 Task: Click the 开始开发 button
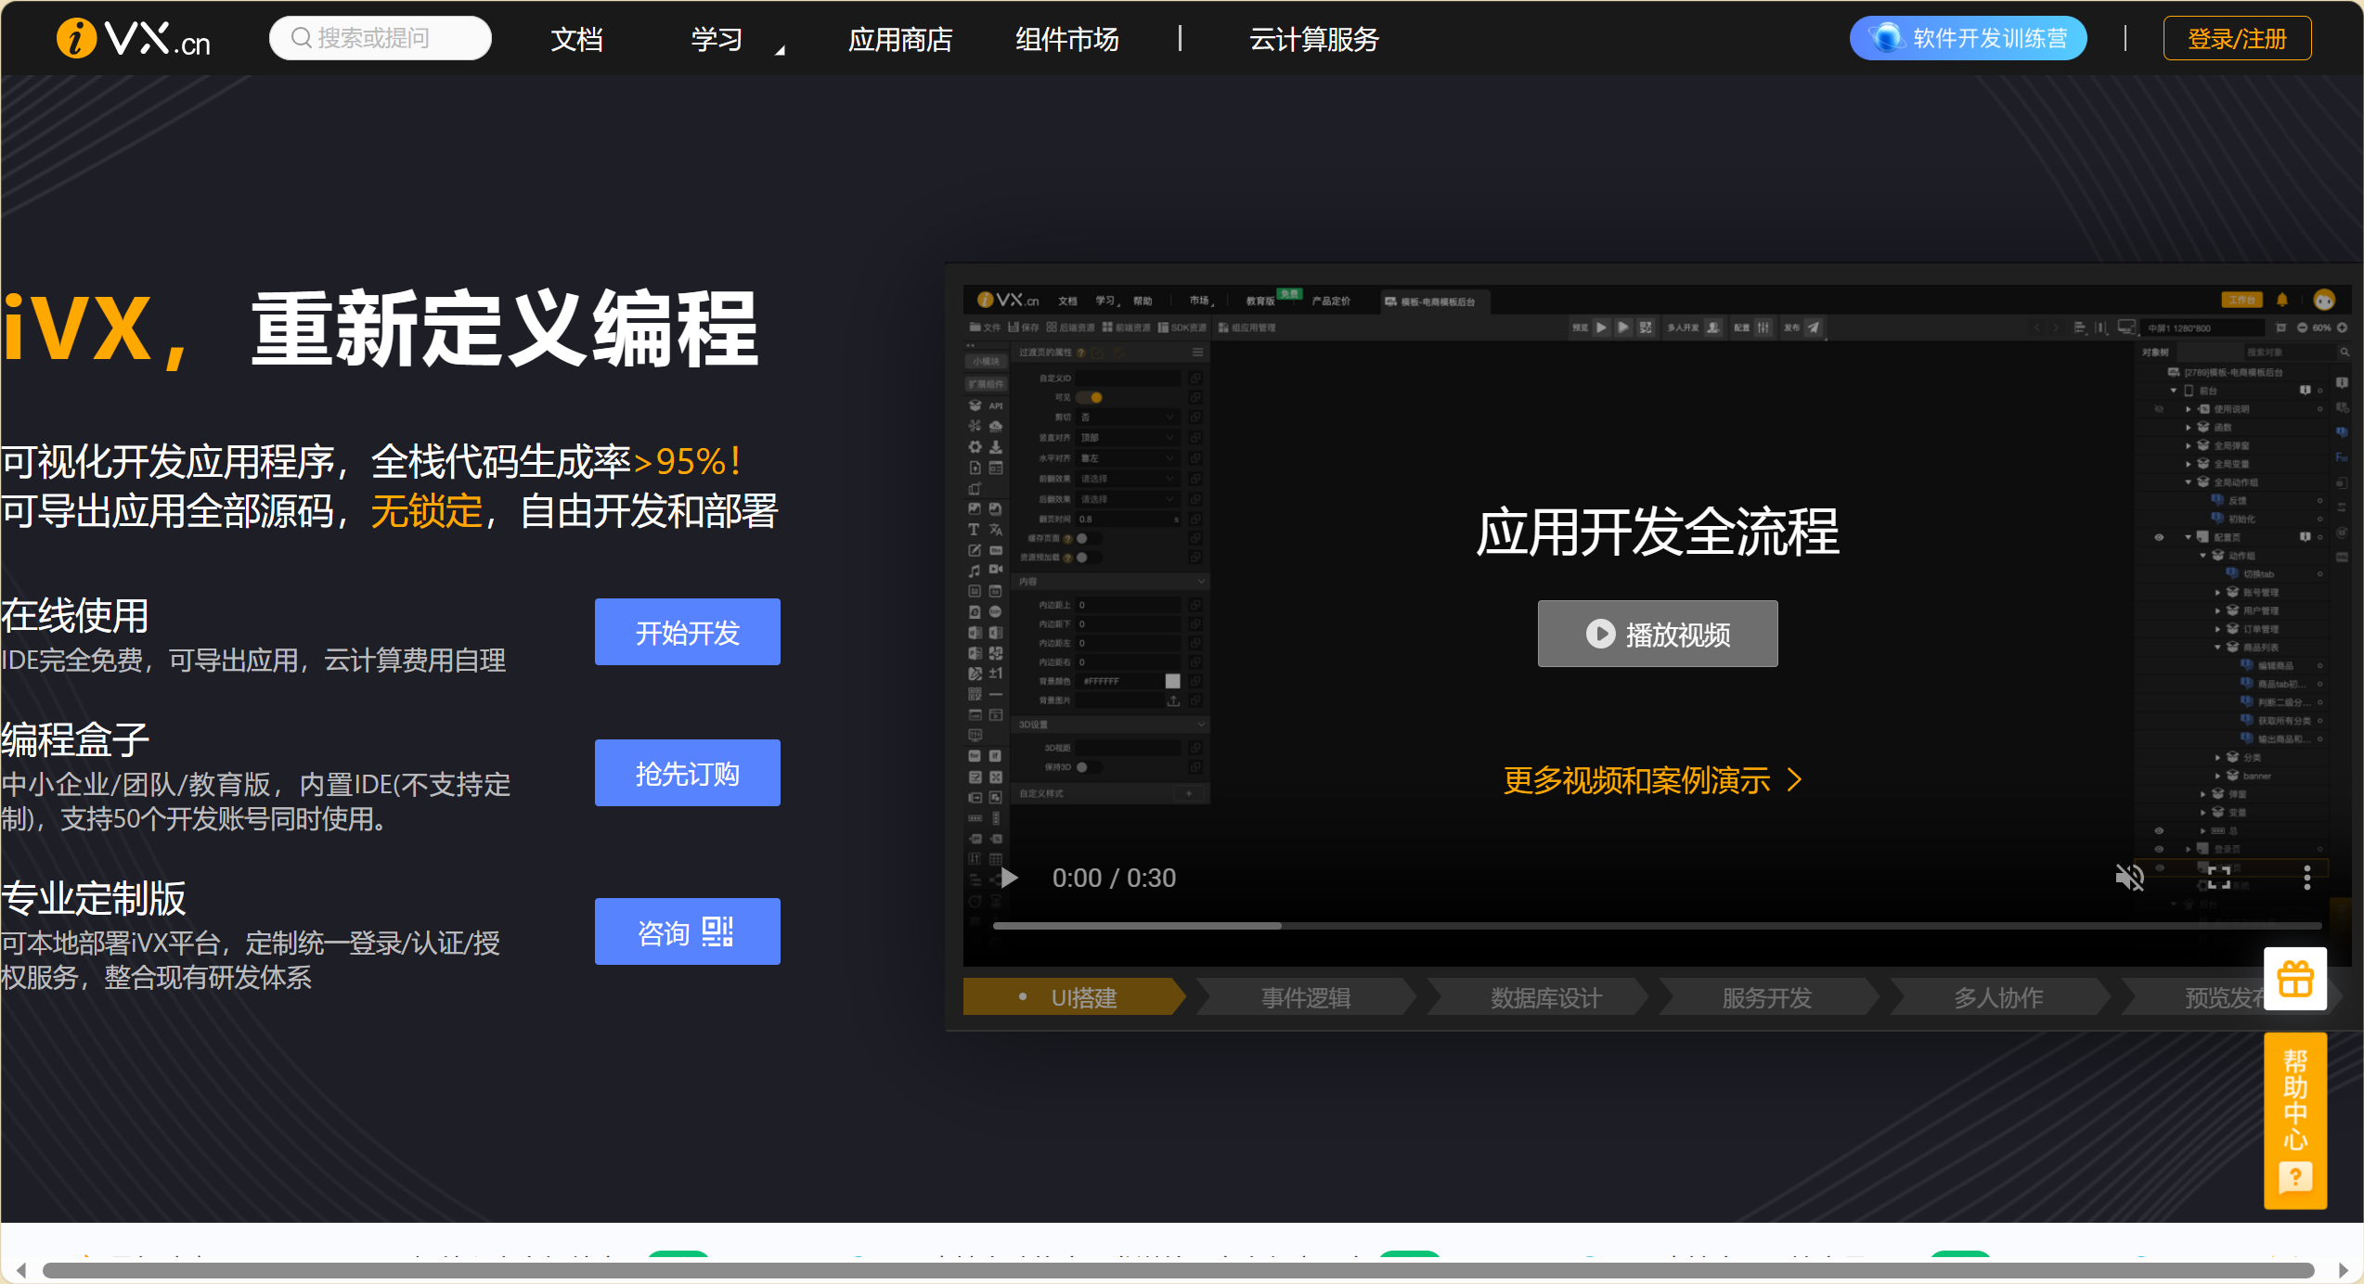click(x=687, y=633)
